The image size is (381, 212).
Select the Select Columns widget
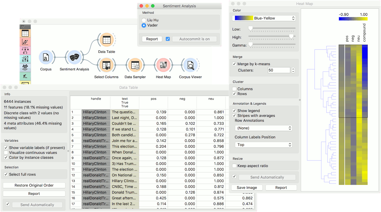click(106, 65)
